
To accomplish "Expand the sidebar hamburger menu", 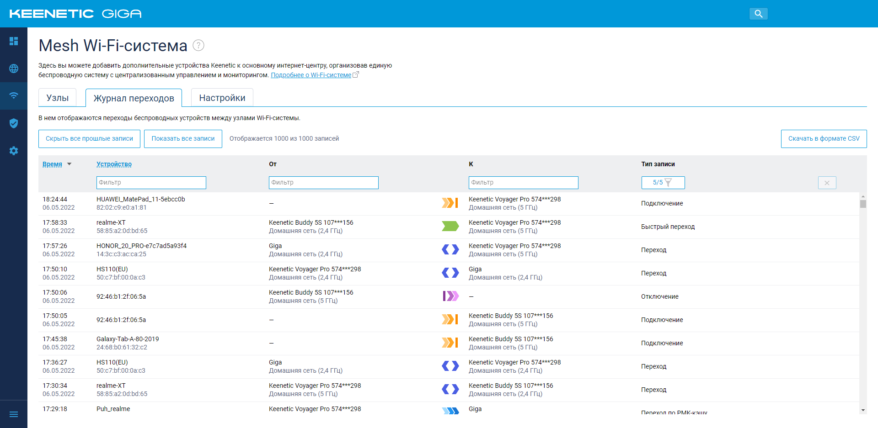I will (x=14, y=414).
